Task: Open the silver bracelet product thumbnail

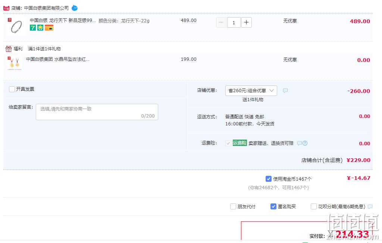Action: click(16, 27)
